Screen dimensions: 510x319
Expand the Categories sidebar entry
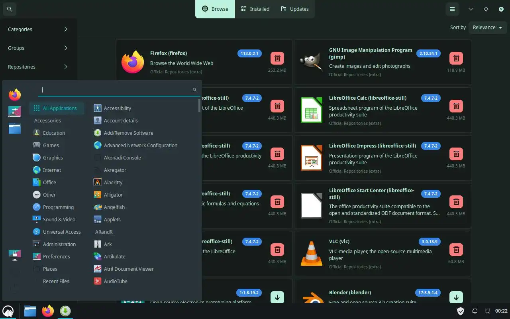pos(38,29)
